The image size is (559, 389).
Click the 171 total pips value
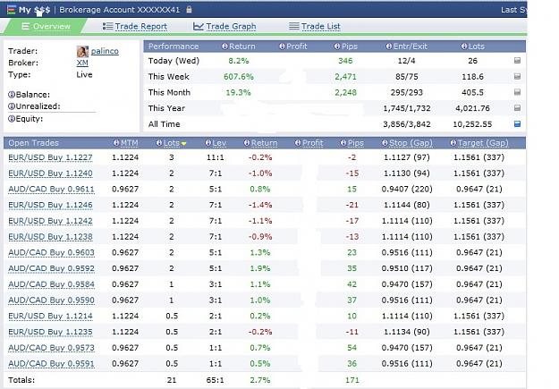[x=352, y=380]
